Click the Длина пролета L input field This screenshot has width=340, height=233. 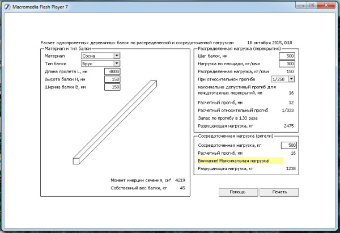pos(112,71)
